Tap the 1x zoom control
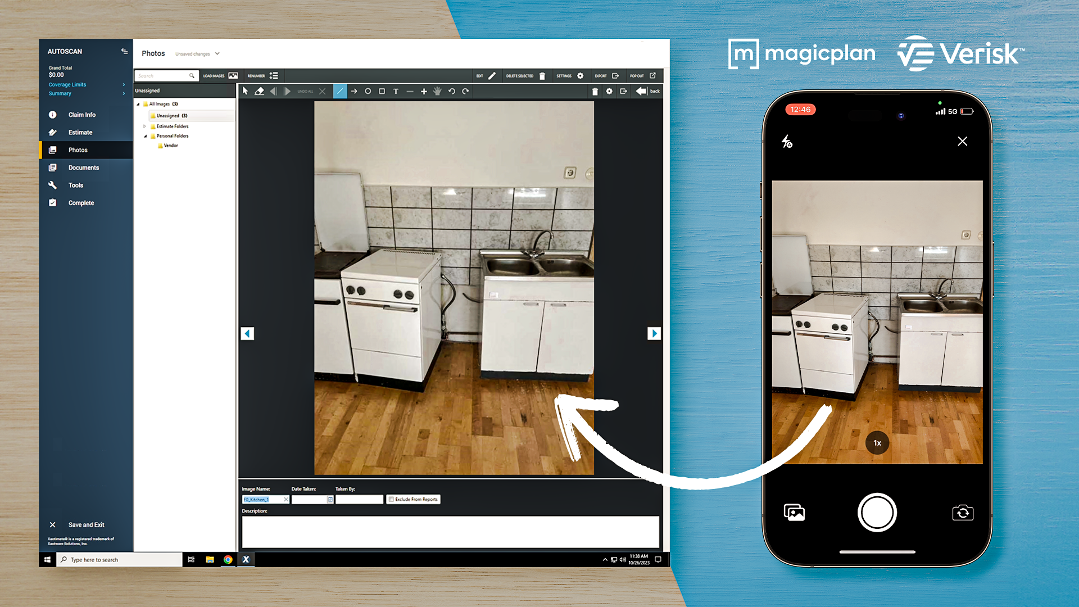This screenshot has width=1079, height=607. pos(877,443)
